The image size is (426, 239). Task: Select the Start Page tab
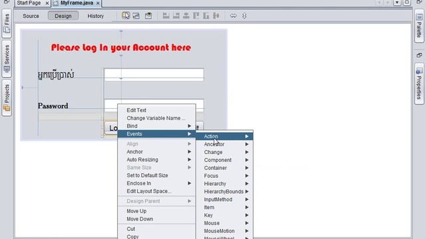(x=29, y=3)
